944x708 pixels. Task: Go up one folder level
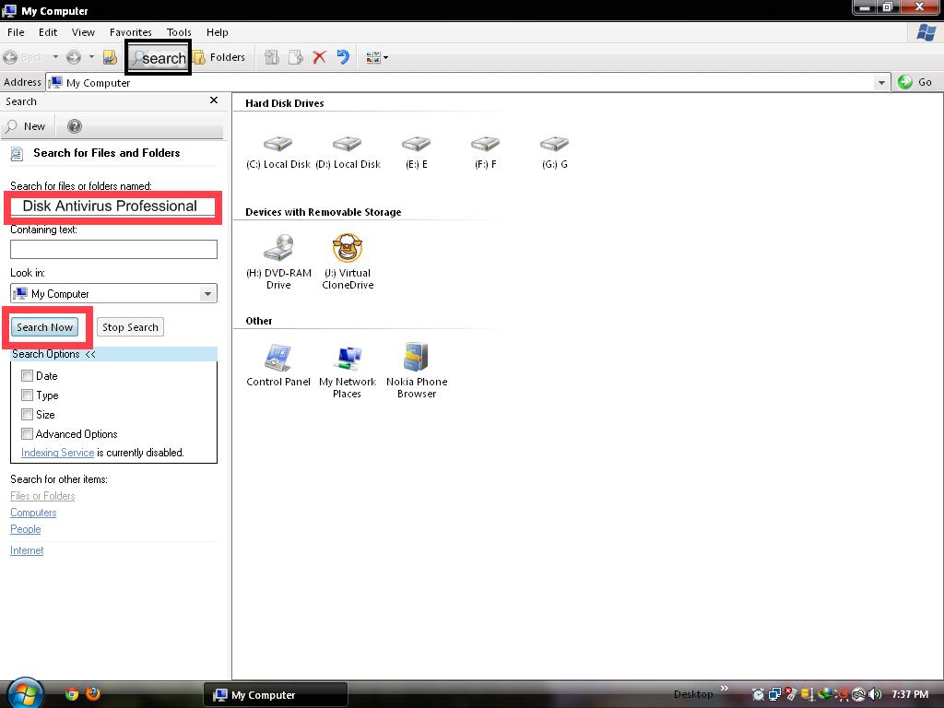(x=110, y=58)
